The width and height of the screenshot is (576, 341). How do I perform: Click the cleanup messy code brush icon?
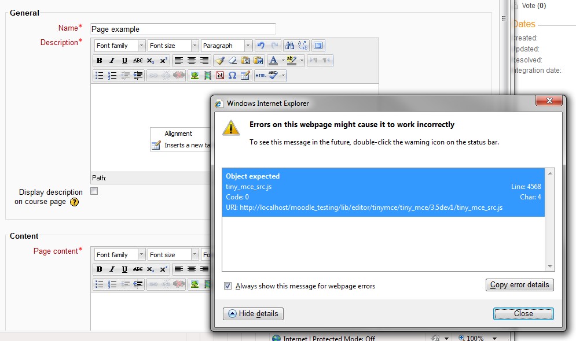220,61
